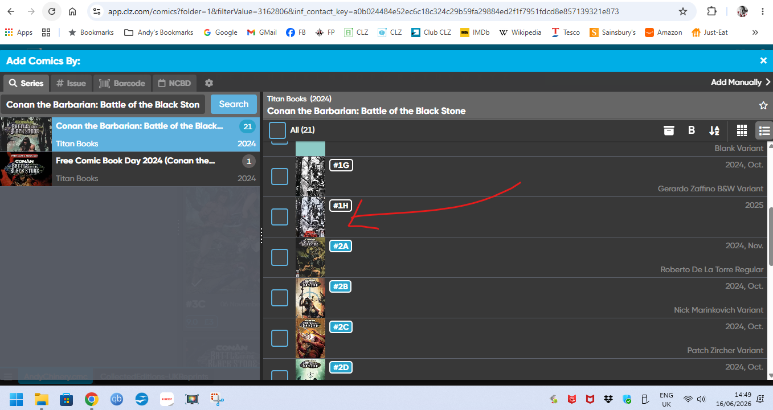Tick the checkbox for issue #1G
The height and width of the screenshot is (410, 773).
click(x=280, y=177)
